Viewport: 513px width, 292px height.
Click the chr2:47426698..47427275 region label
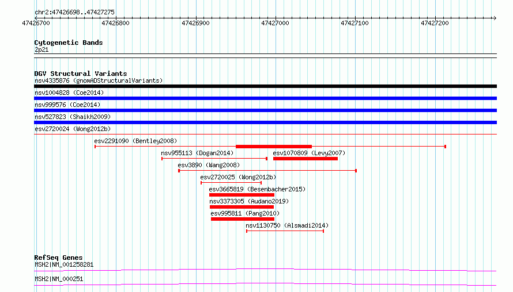(74, 12)
